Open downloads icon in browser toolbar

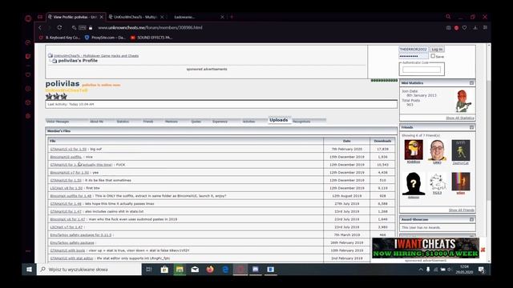[x=475, y=28]
